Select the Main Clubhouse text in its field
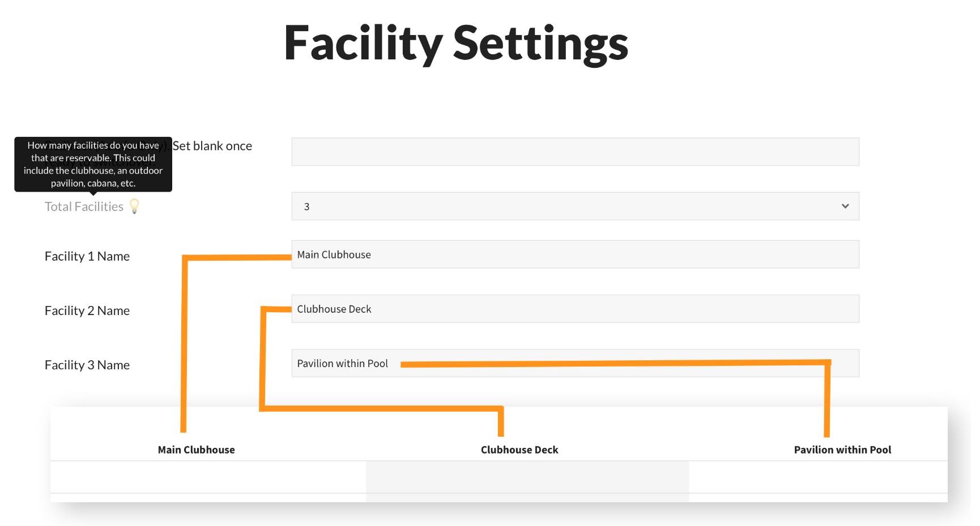The image size is (980, 526). [334, 254]
